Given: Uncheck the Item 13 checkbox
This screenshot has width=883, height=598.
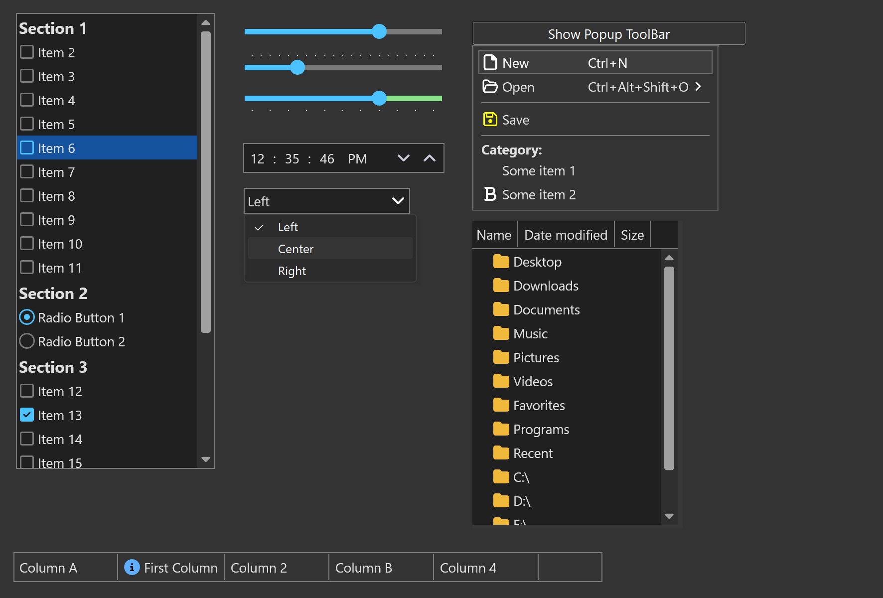Looking at the screenshot, I should point(27,415).
